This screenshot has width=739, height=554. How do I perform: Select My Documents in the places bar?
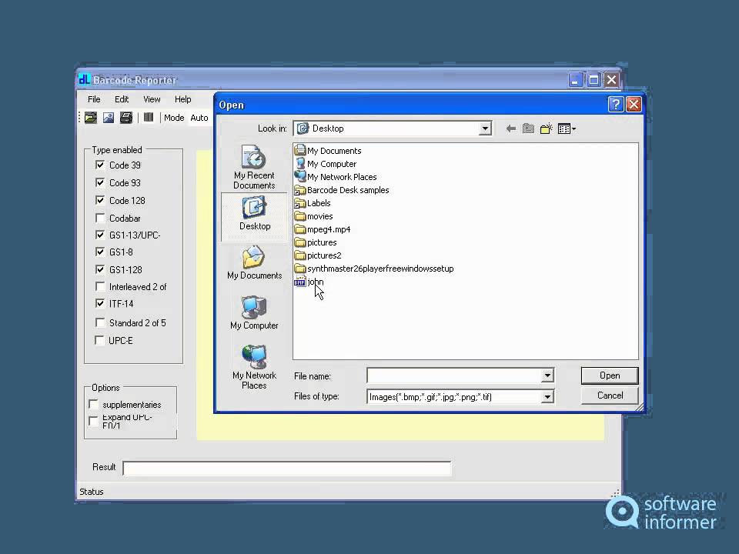[255, 262]
